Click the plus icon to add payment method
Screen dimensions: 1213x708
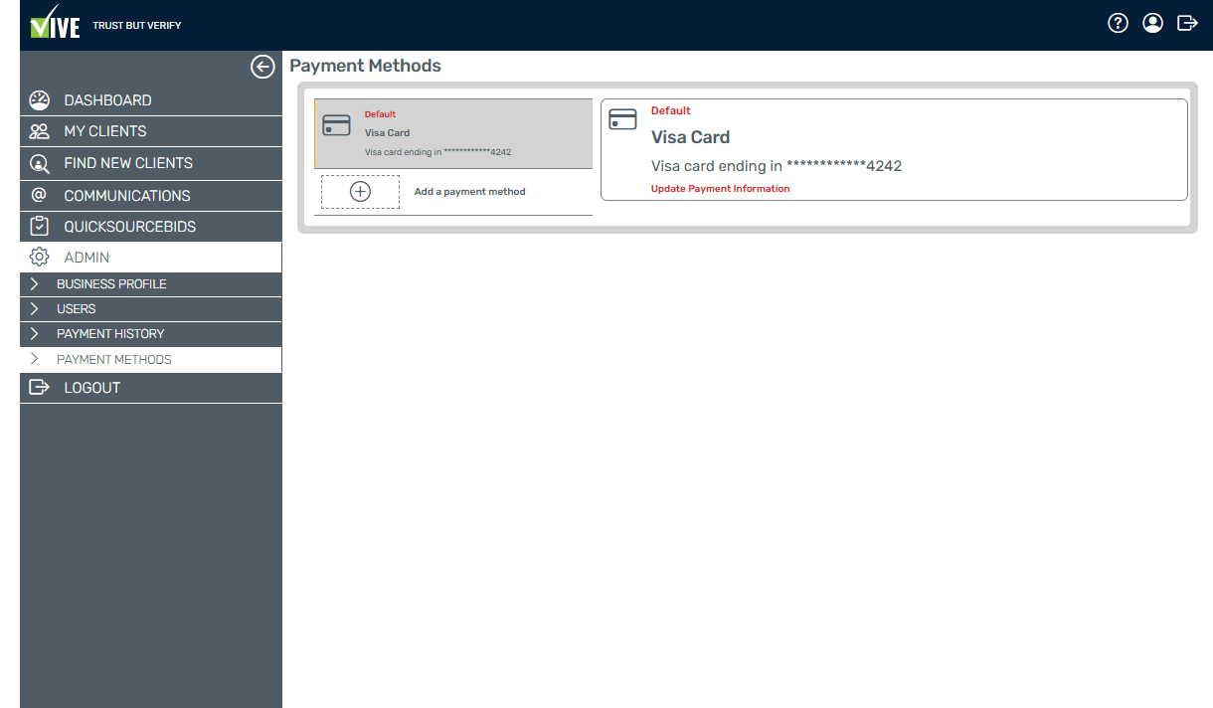[x=360, y=192]
